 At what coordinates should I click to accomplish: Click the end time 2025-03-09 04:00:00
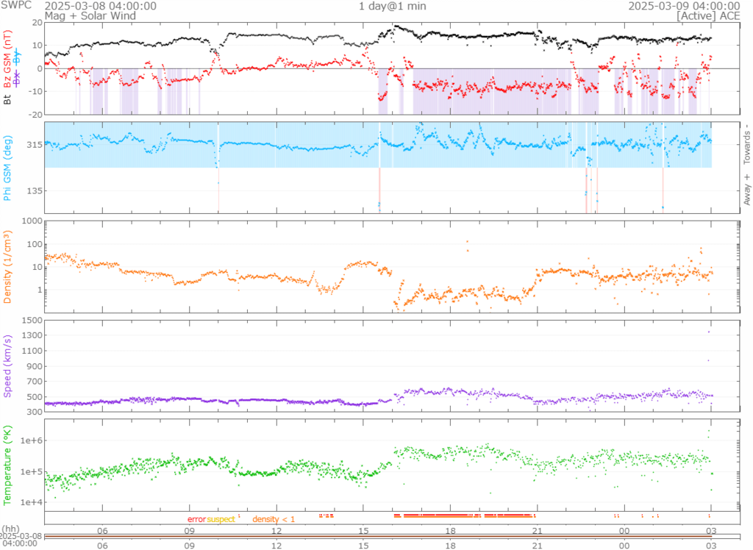[x=685, y=6]
